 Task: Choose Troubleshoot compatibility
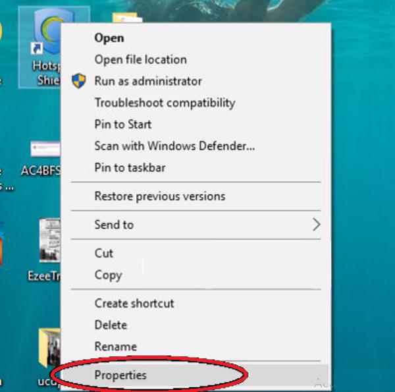click(x=165, y=103)
